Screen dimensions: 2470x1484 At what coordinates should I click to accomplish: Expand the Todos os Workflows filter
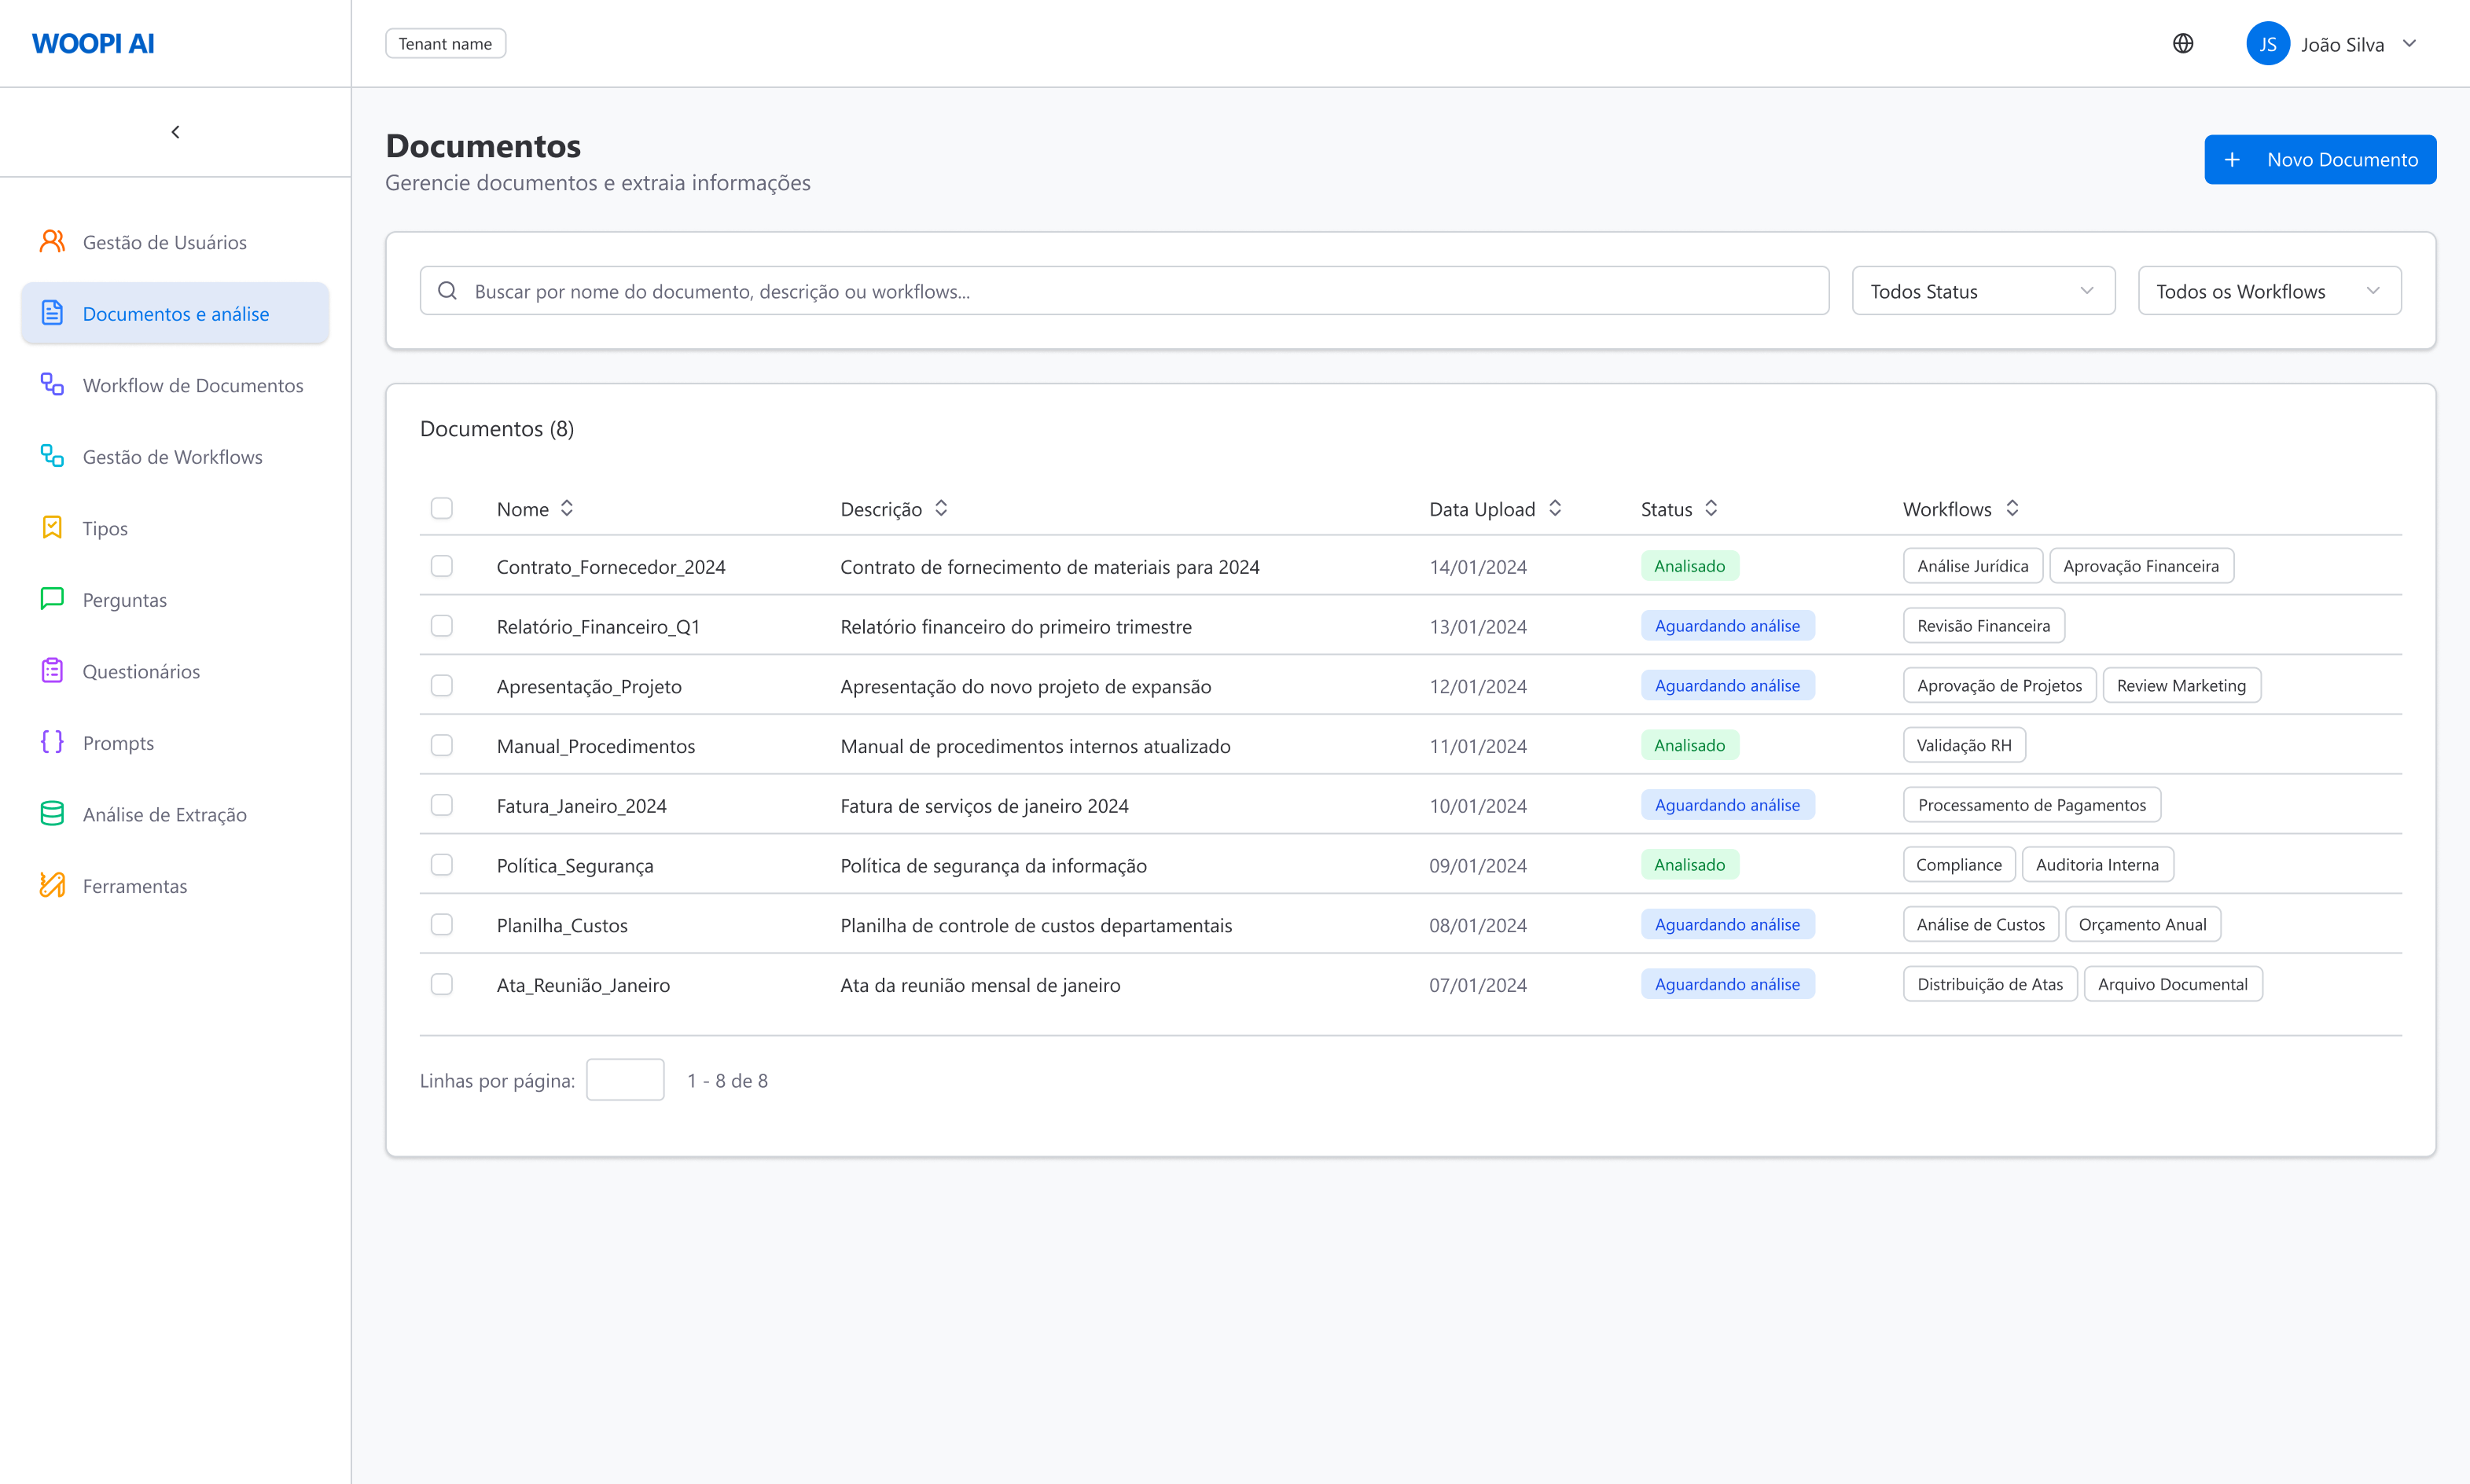coord(2269,290)
